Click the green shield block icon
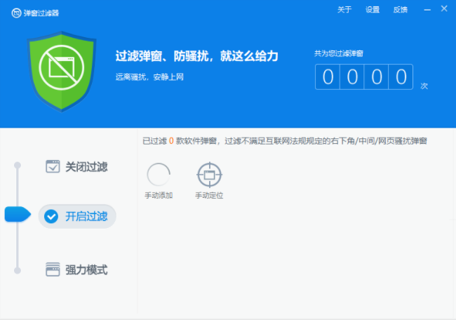 [62, 70]
